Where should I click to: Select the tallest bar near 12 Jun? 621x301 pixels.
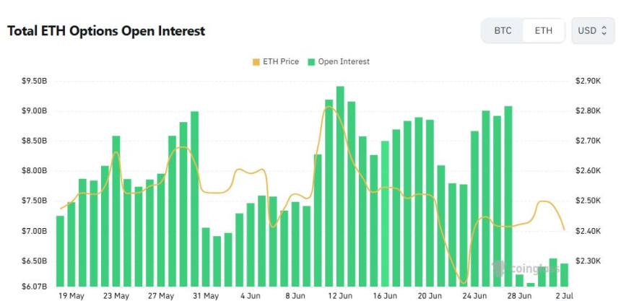[340, 186]
